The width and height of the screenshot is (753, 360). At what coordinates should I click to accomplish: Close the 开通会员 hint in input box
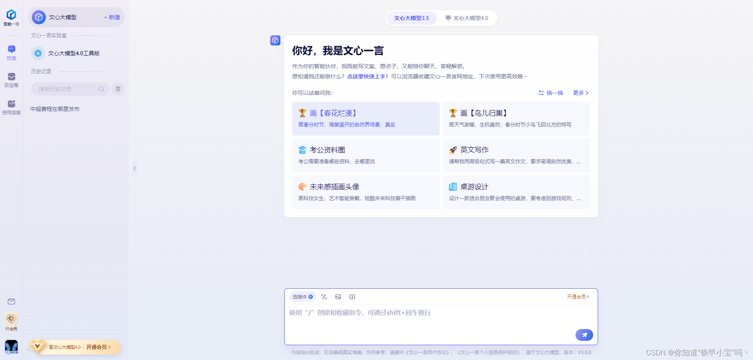pos(588,297)
